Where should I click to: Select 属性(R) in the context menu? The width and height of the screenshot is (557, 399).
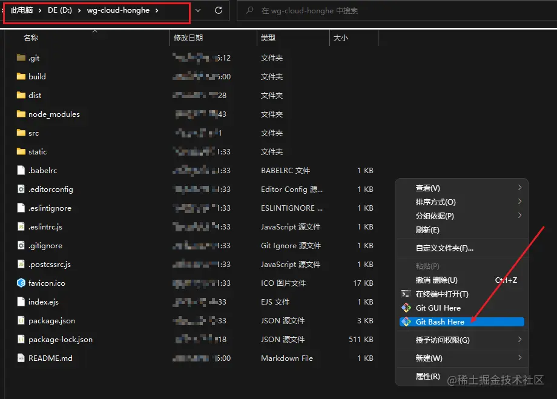462,376
